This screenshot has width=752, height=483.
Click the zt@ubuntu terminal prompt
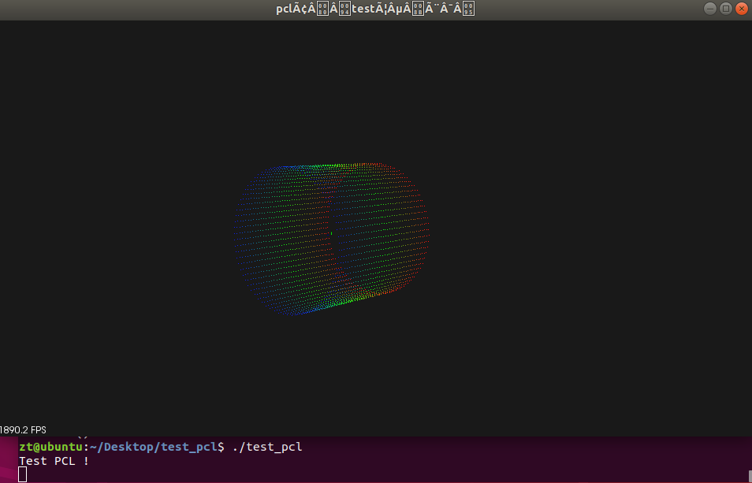50,447
